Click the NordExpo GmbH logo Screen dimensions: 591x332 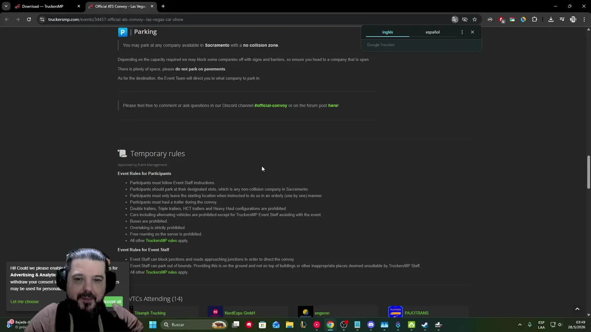pyautogui.click(x=215, y=312)
